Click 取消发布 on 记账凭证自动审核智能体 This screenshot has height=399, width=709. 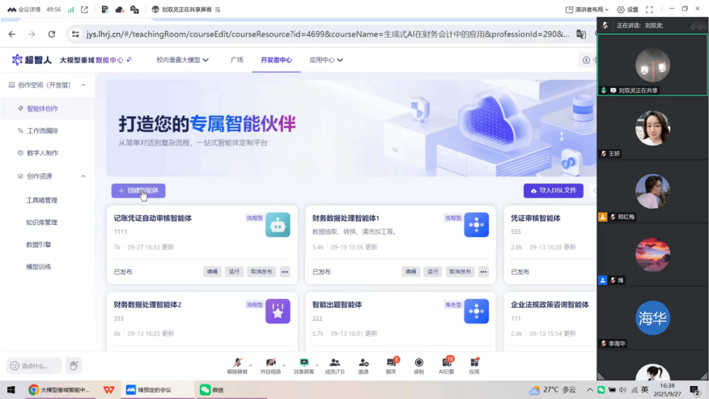262,271
